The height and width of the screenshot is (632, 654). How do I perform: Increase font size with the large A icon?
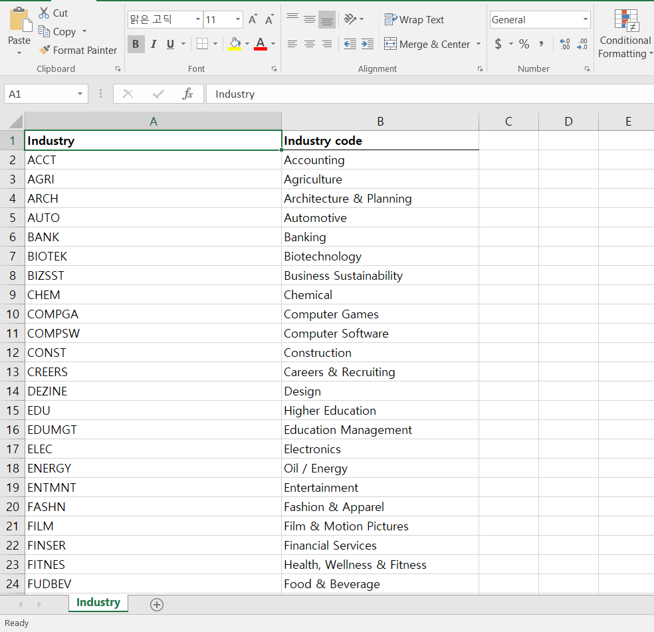(253, 19)
